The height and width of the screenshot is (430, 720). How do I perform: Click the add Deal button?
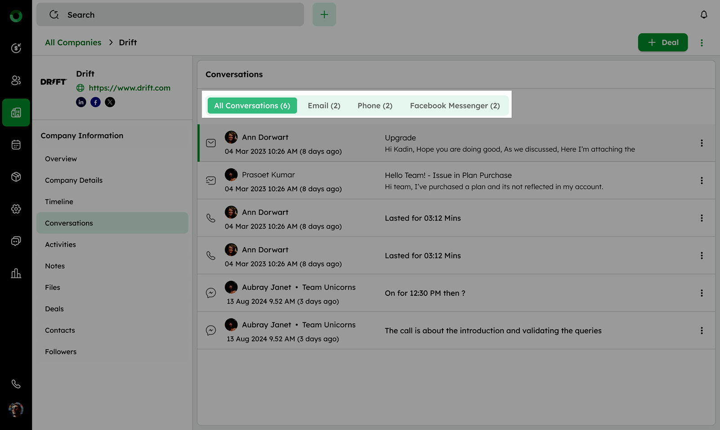coord(662,42)
